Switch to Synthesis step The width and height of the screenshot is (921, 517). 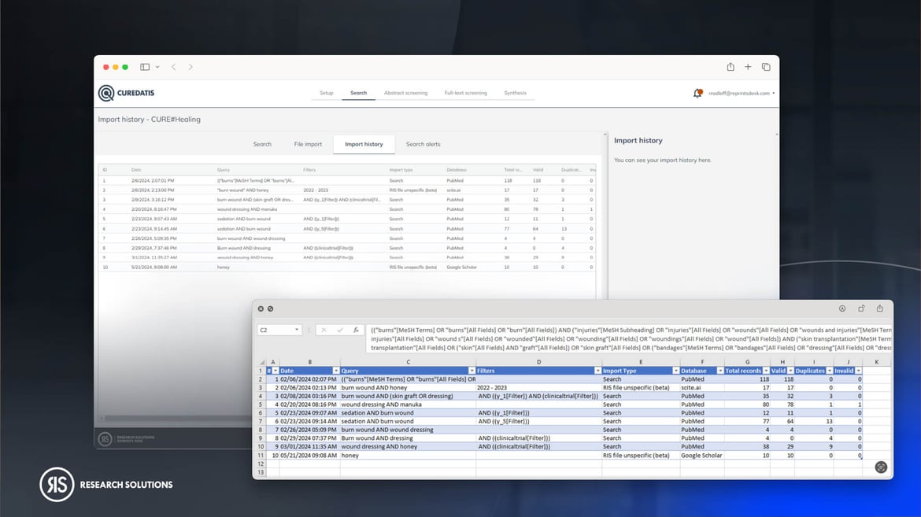[x=515, y=93]
